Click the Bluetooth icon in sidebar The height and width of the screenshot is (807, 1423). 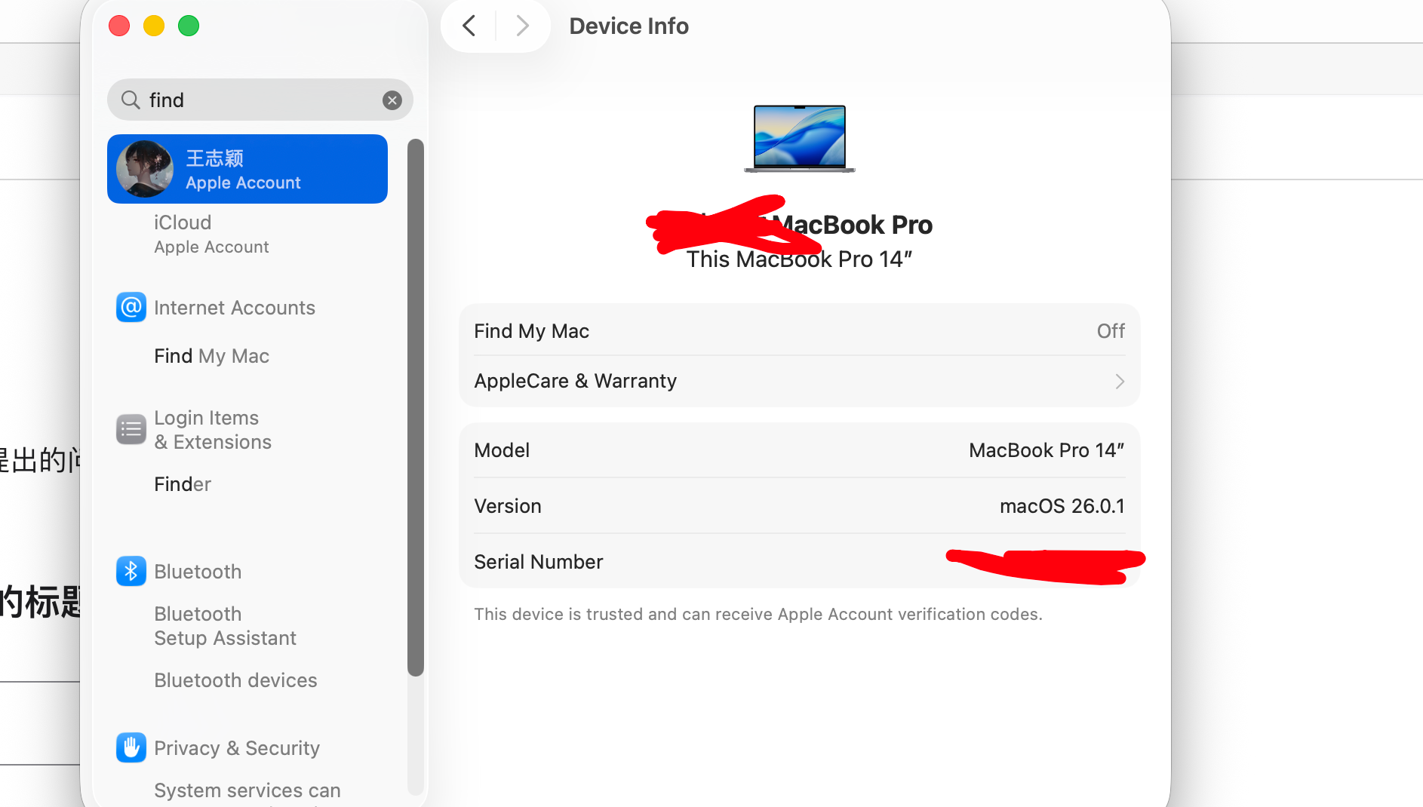coord(131,571)
